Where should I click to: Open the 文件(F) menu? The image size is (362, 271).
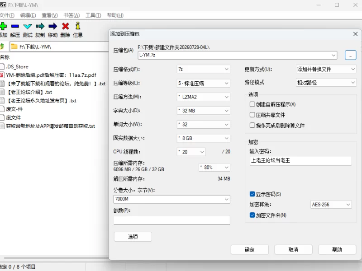pyautogui.click(x=7, y=15)
